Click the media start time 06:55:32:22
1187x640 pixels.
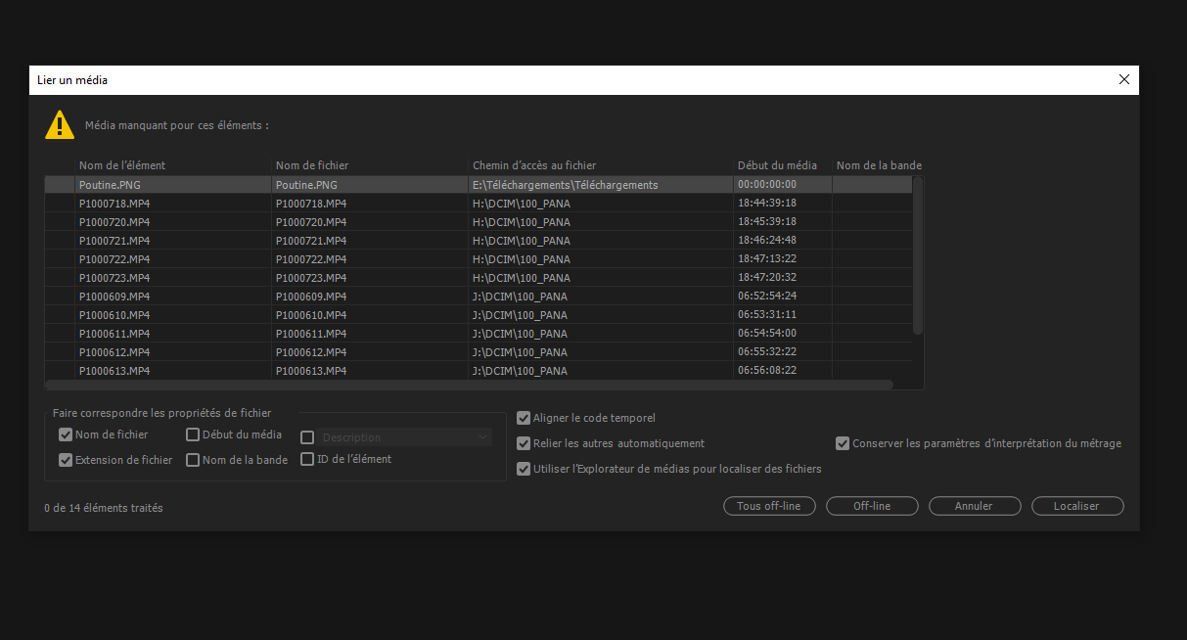pos(767,352)
